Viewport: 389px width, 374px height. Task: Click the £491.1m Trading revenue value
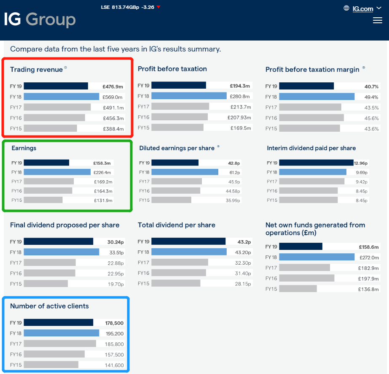tap(113, 108)
